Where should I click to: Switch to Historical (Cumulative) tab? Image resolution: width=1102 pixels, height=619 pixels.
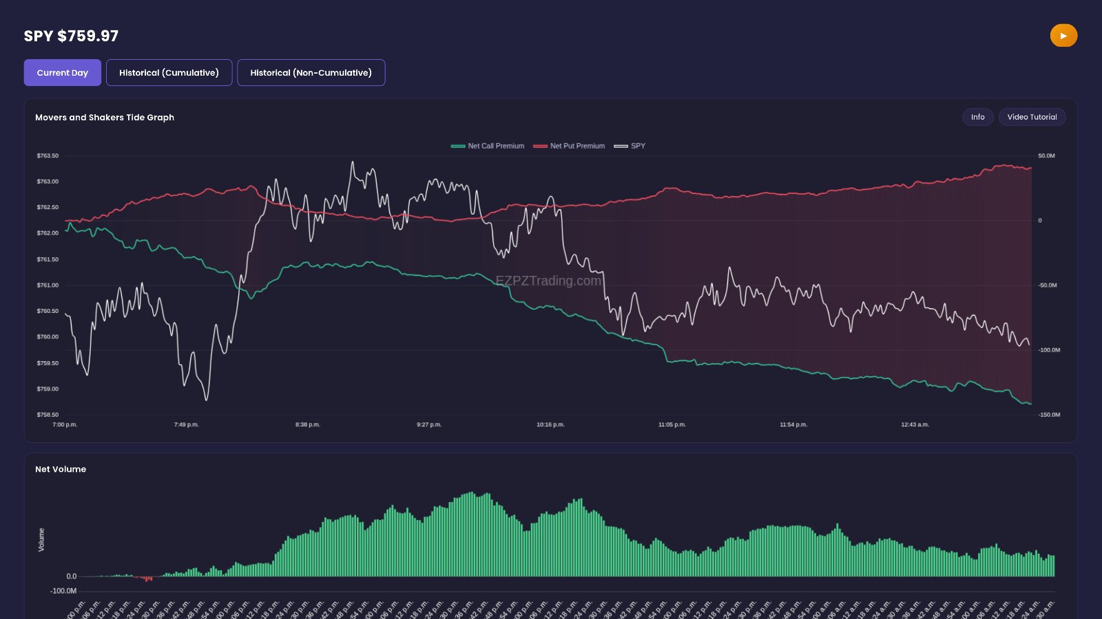[x=169, y=73]
